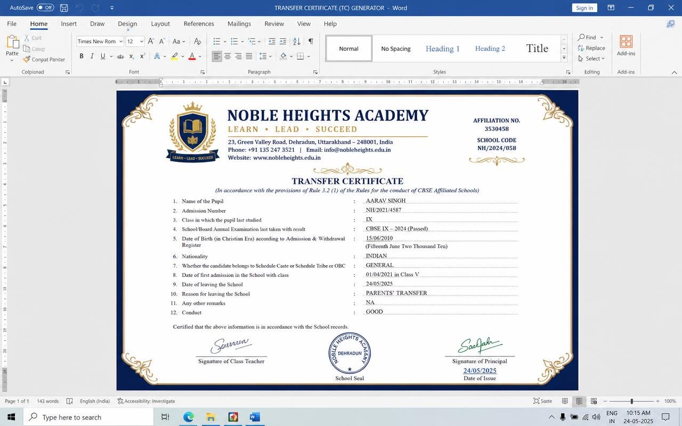The width and height of the screenshot is (682, 426).
Task: Open the font color dropdown arrow
Action: point(200,56)
